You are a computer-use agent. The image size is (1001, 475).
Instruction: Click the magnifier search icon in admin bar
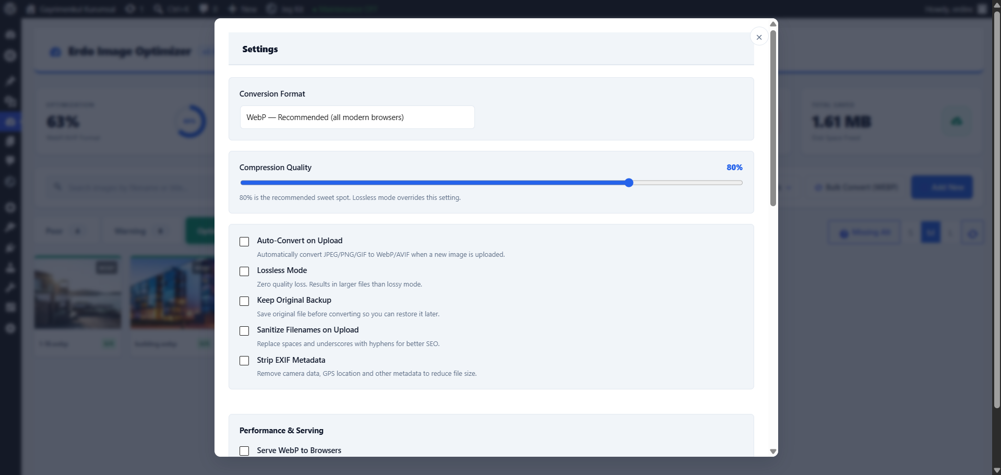[158, 9]
